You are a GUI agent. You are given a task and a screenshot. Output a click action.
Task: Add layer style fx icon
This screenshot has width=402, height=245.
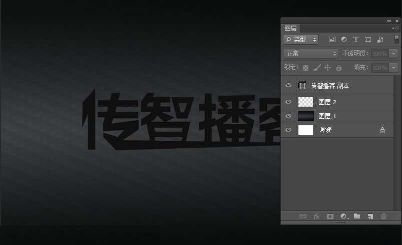point(316,216)
